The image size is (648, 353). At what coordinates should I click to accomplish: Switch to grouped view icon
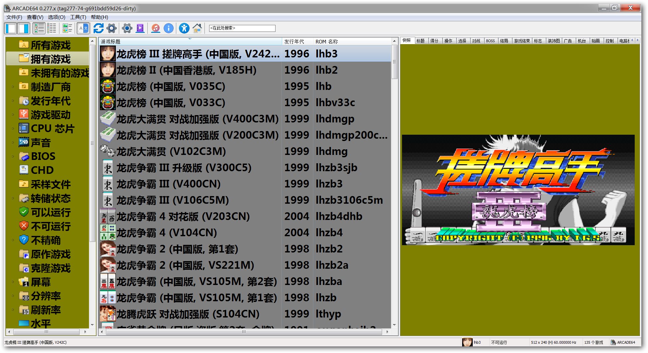click(x=67, y=29)
